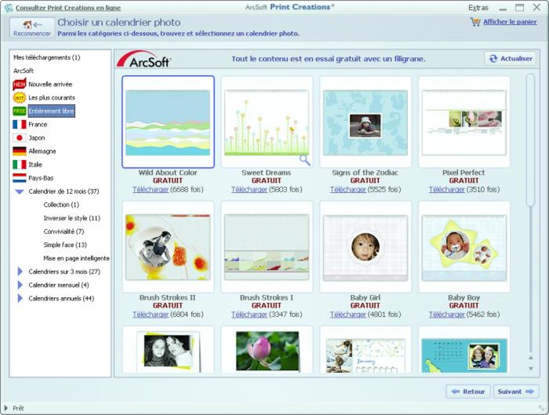Open the shopping cart icon
549x415 pixels.
(475, 22)
